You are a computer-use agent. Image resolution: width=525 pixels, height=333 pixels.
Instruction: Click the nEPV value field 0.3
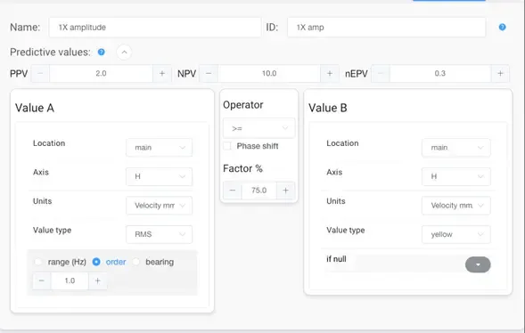point(440,73)
